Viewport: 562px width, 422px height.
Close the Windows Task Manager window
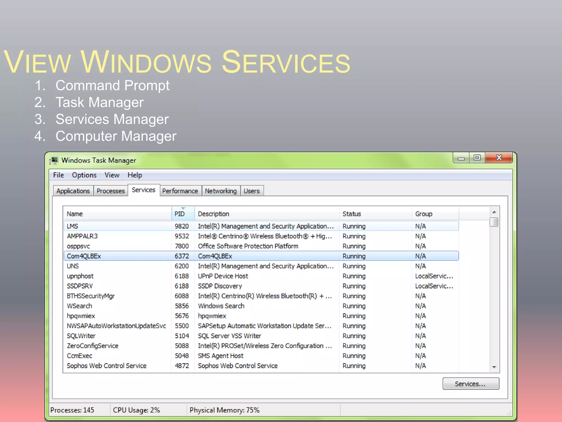[499, 158]
